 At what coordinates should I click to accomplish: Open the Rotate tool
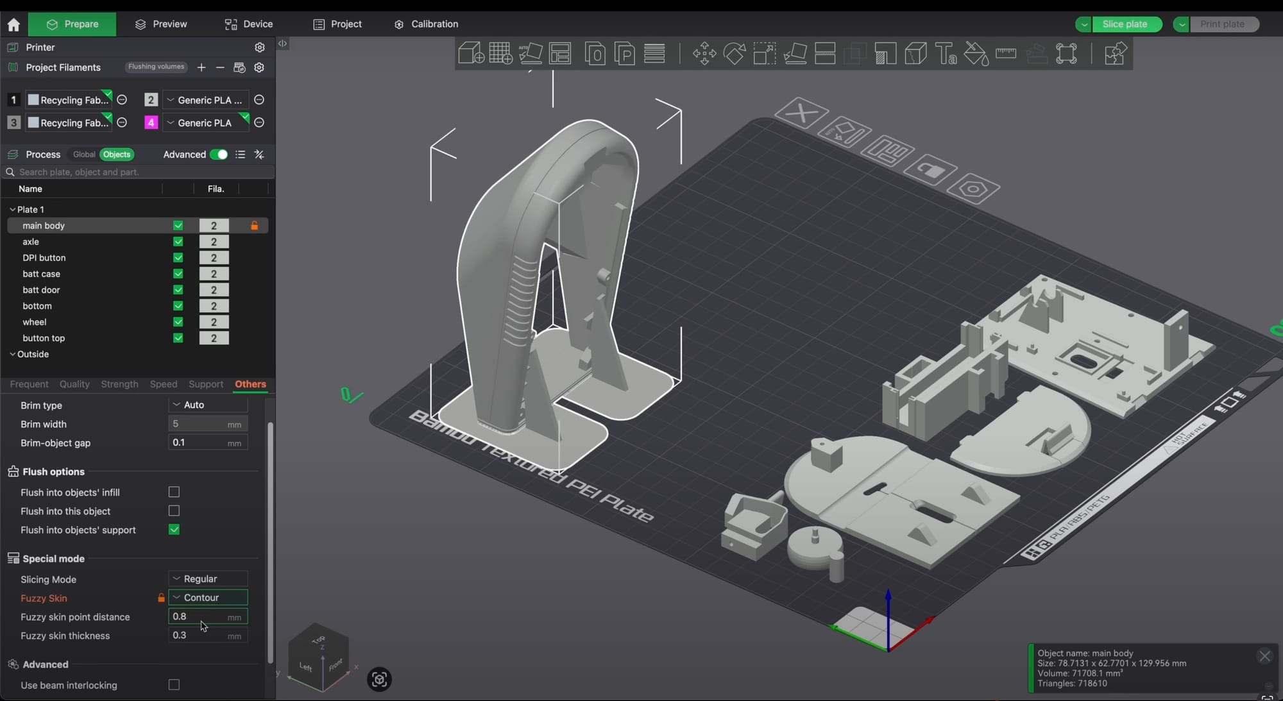coord(735,54)
